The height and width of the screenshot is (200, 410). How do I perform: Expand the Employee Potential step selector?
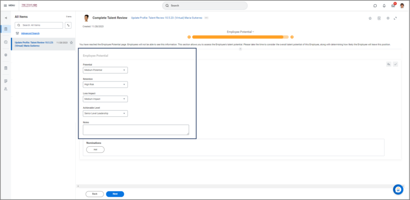240,32
